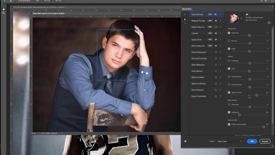
Task: Enable the Placement checkbox
Action: pyautogui.click(x=229, y=105)
